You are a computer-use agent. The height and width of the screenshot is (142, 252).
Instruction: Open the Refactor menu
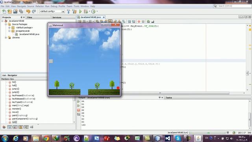(39, 6)
